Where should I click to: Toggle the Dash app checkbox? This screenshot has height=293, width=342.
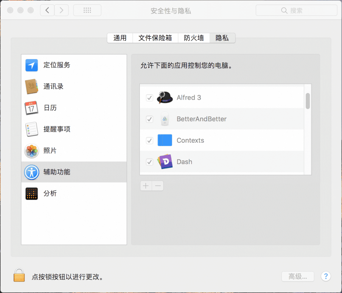(149, 162)
